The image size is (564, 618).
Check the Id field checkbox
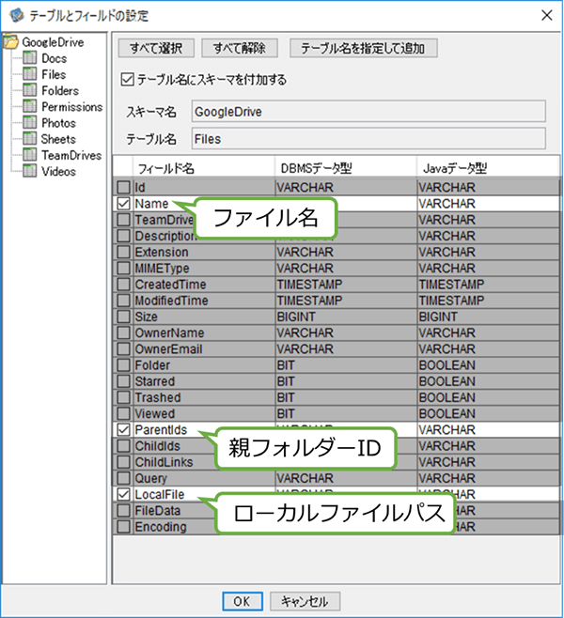pos(123,187)
